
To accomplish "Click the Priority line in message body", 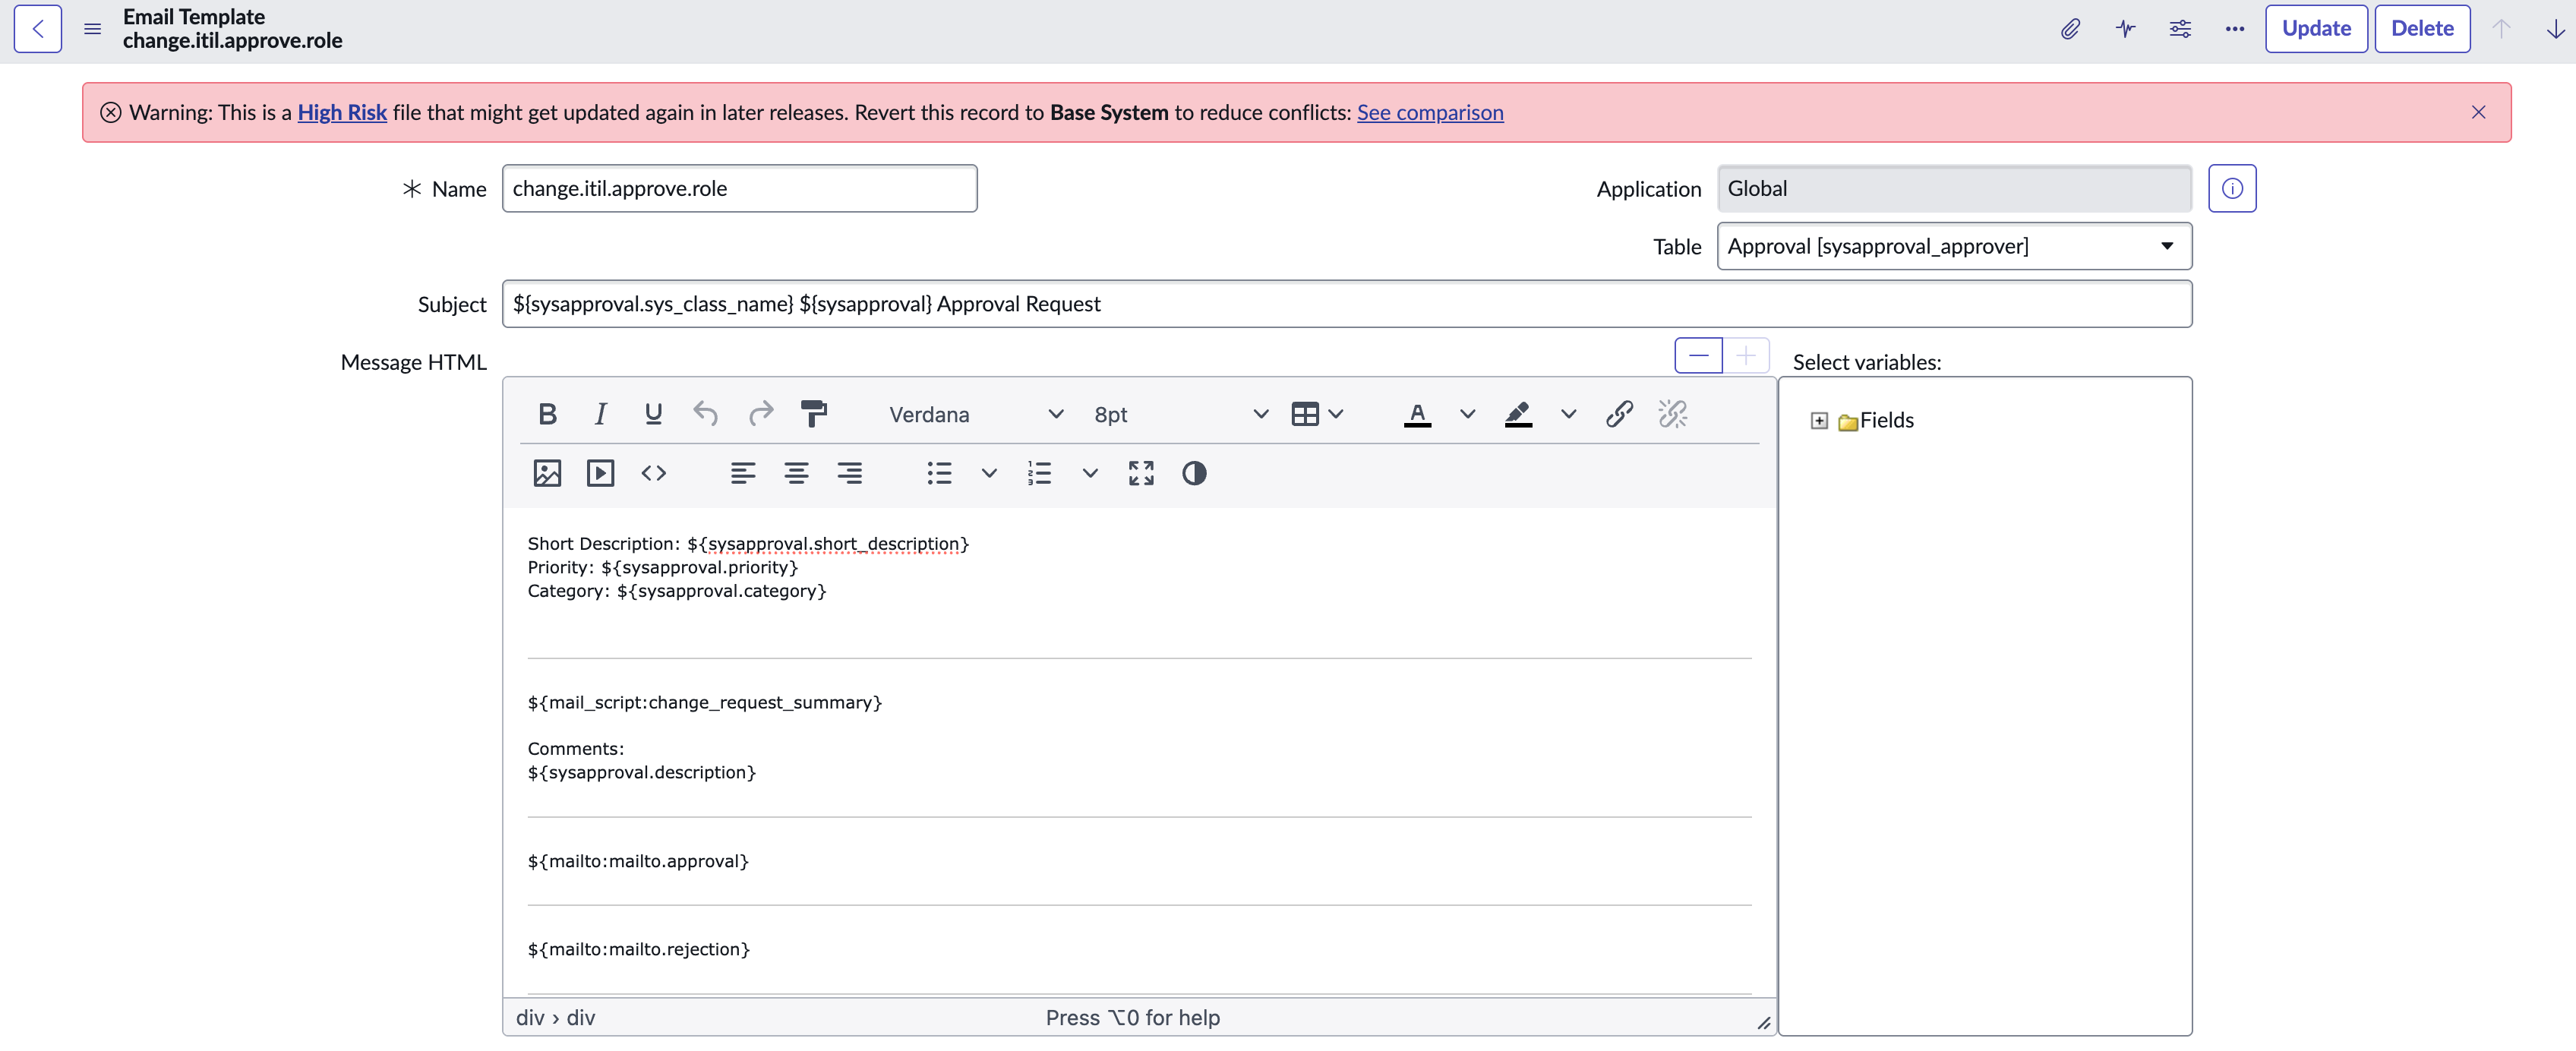I will (662, 568).
